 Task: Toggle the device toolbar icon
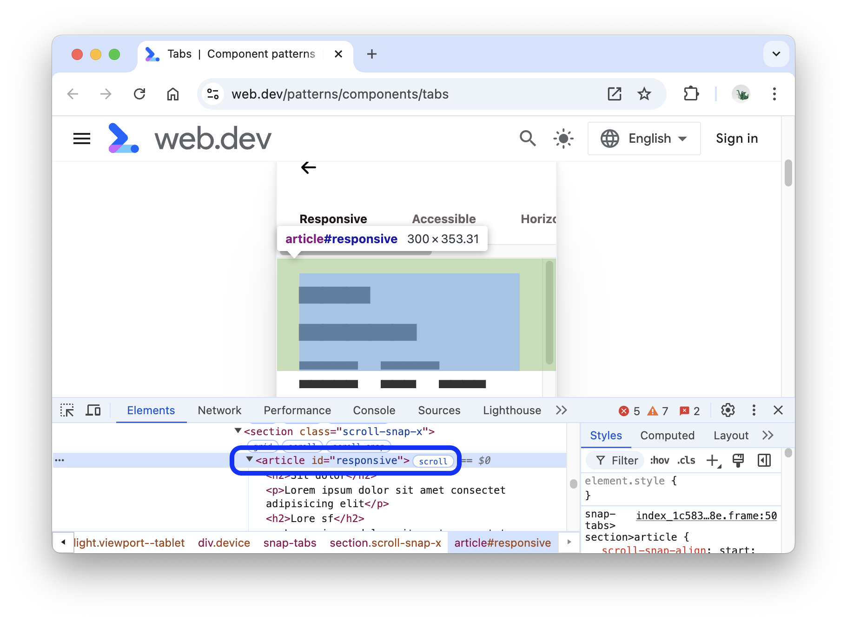(x=93, y=410)
